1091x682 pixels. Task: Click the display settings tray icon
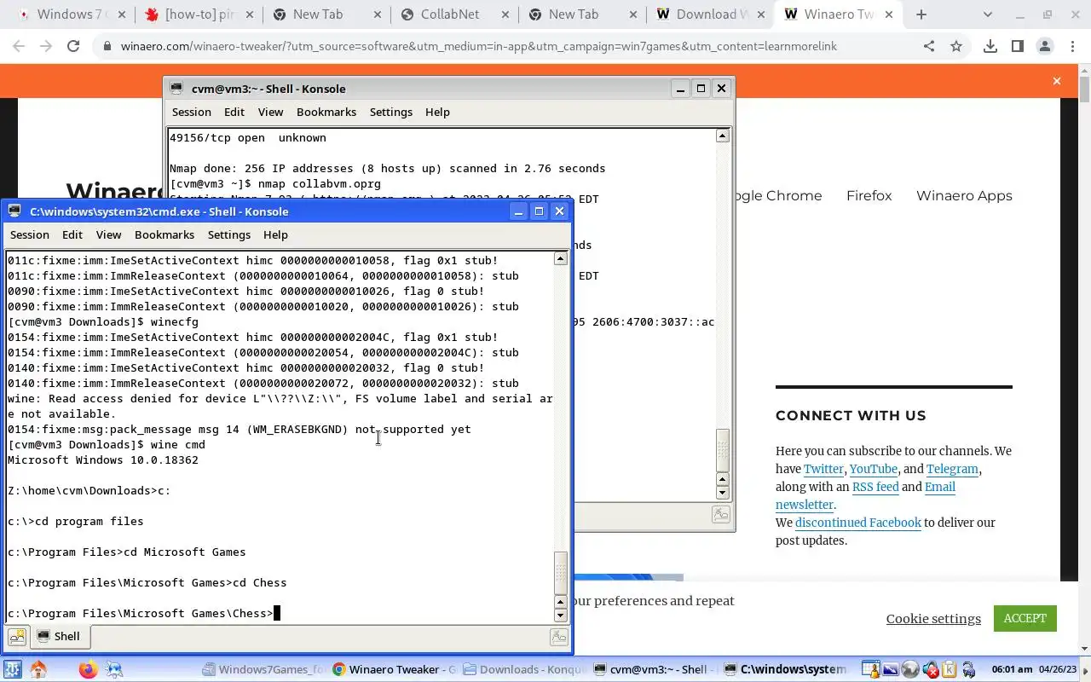pyautogui.click(x=890, y=669)
